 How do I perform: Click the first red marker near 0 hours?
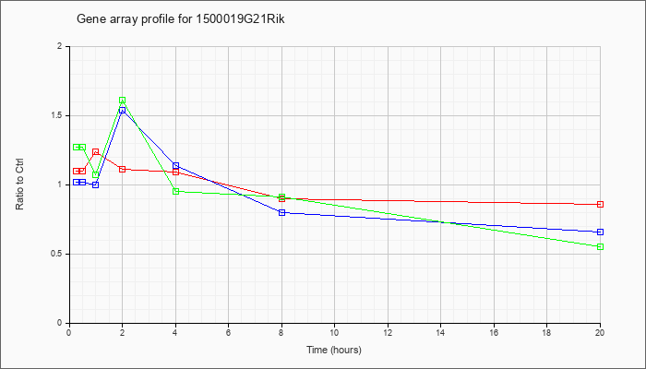(x=77, y=171)
